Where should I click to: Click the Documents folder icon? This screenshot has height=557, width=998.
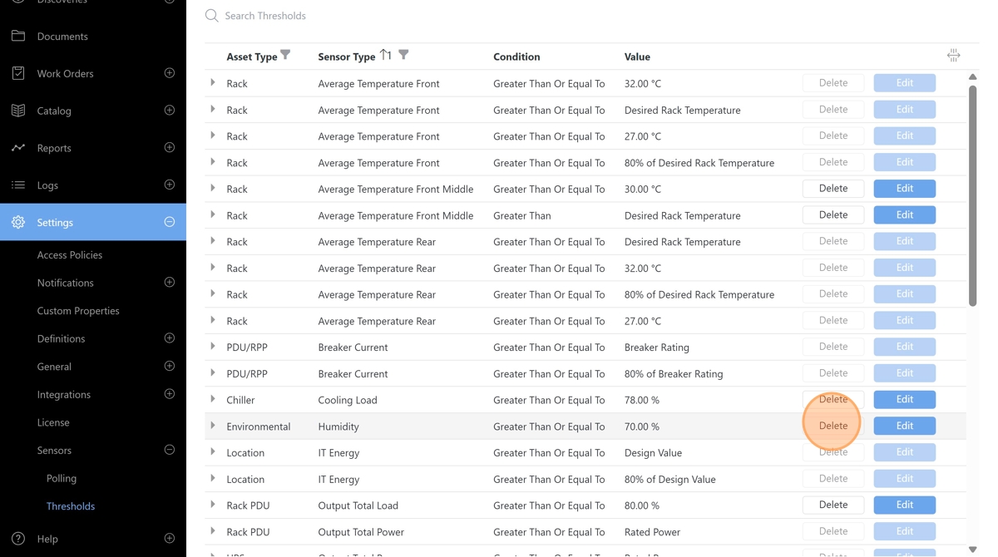[x=18, y=36]
